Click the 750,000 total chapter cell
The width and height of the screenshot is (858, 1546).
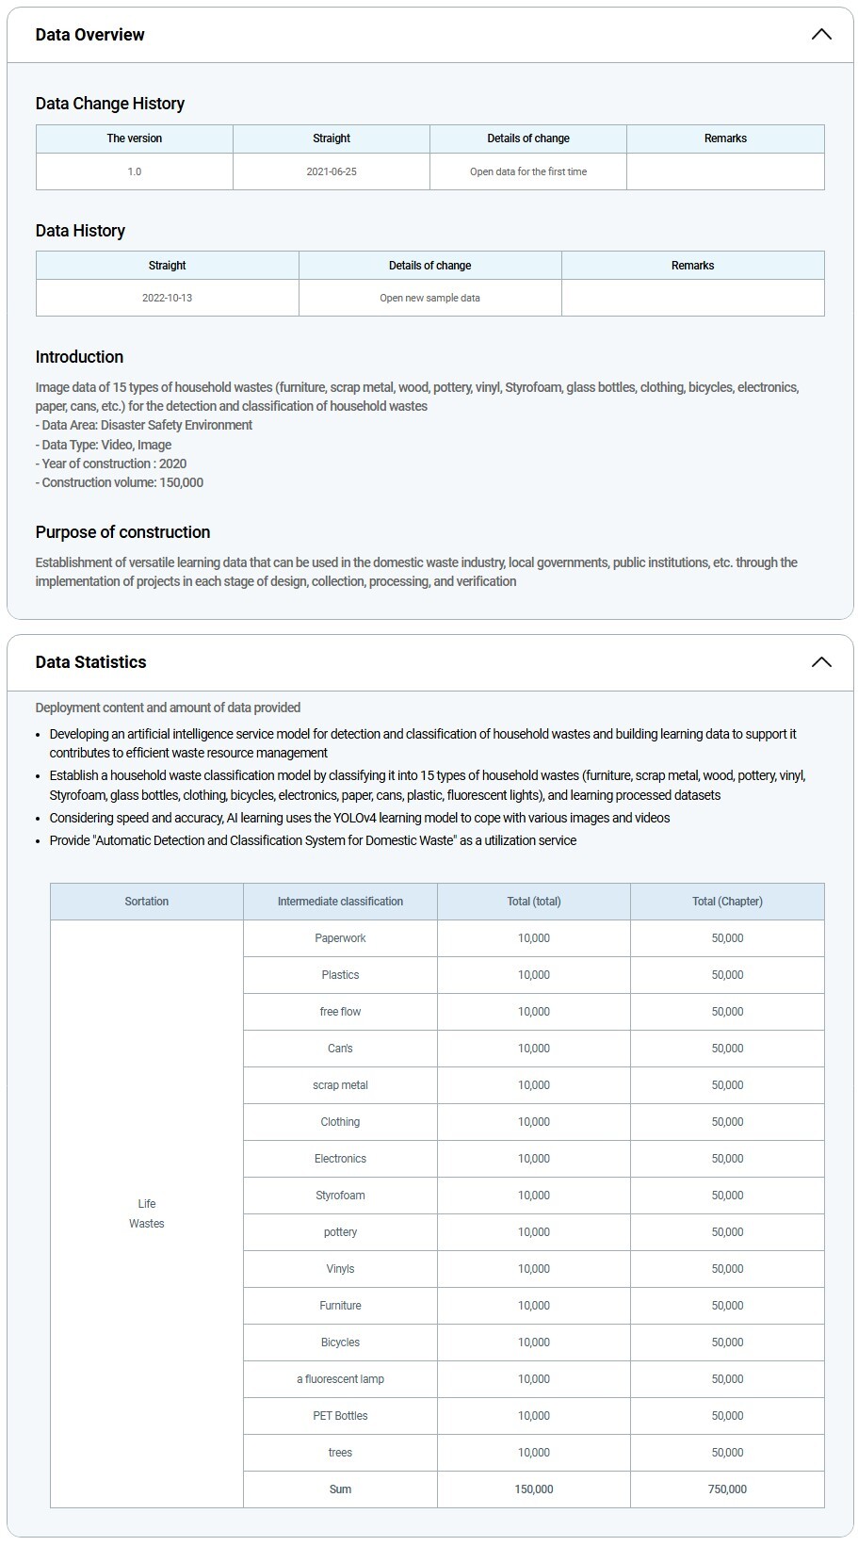pos(727,1489)
